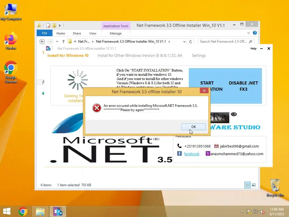Click the Action Center flag tray icon
This screenshot has height=217, width=289.
click(249, 212)
